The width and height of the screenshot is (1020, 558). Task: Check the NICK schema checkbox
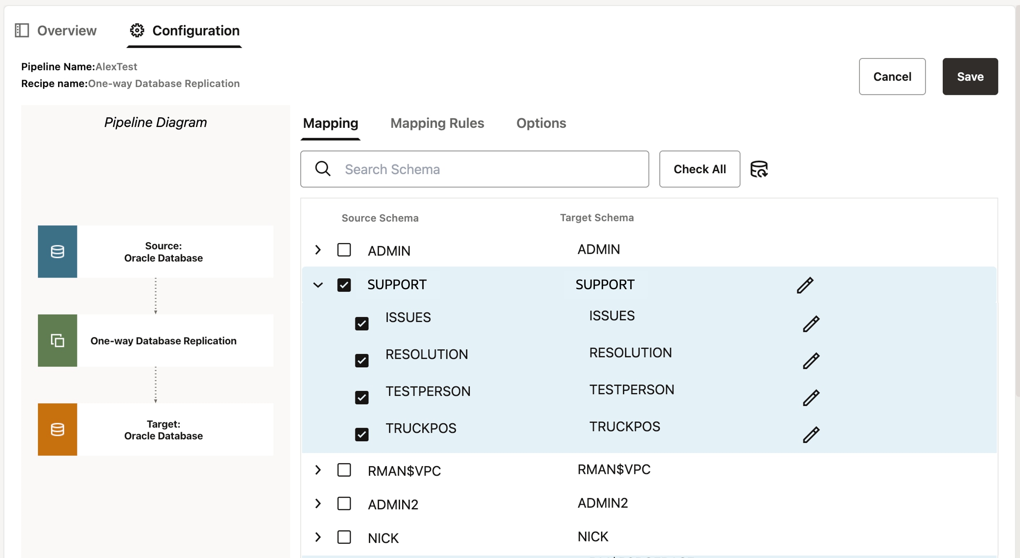point(344,537)
